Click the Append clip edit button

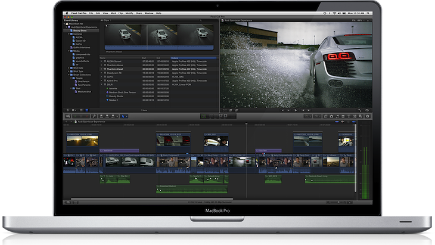click(113, 116)
